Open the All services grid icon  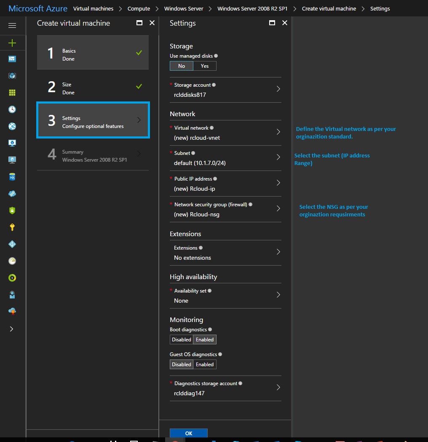click(x=13, y=93)
